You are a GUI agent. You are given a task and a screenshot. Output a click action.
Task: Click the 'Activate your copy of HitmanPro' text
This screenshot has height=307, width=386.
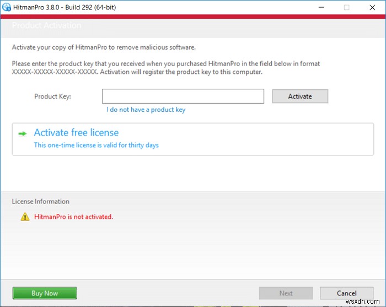[104, 47]
